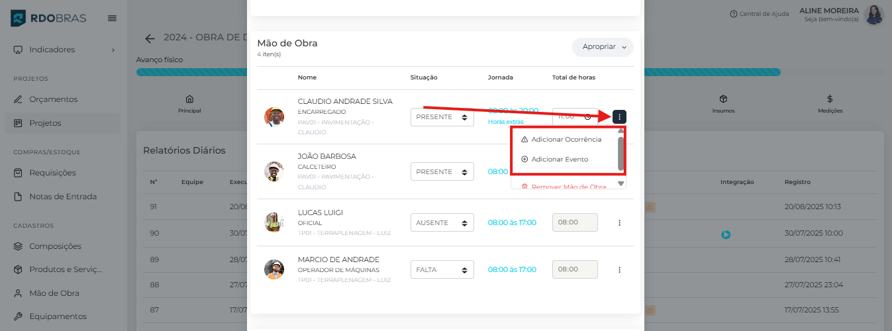Change the AUSENTE status dropdown for Lucas Luigi

[x=442, y=223]
